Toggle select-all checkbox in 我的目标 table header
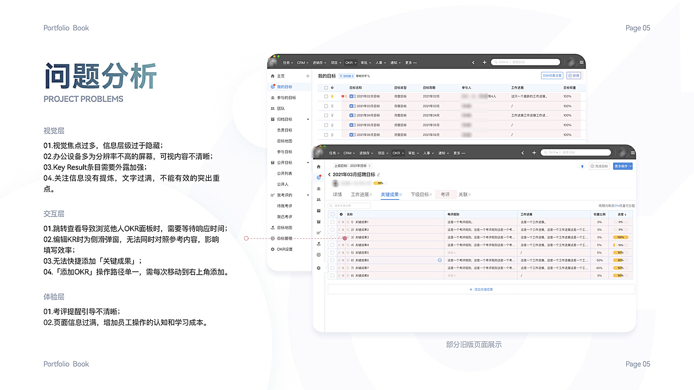The image size is (694, 390). [326, 87]
